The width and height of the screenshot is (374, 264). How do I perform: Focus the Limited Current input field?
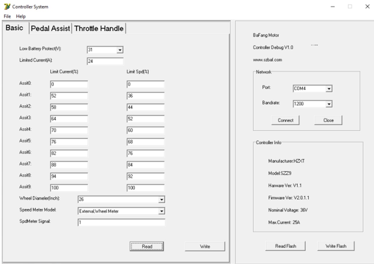(105, 61)
